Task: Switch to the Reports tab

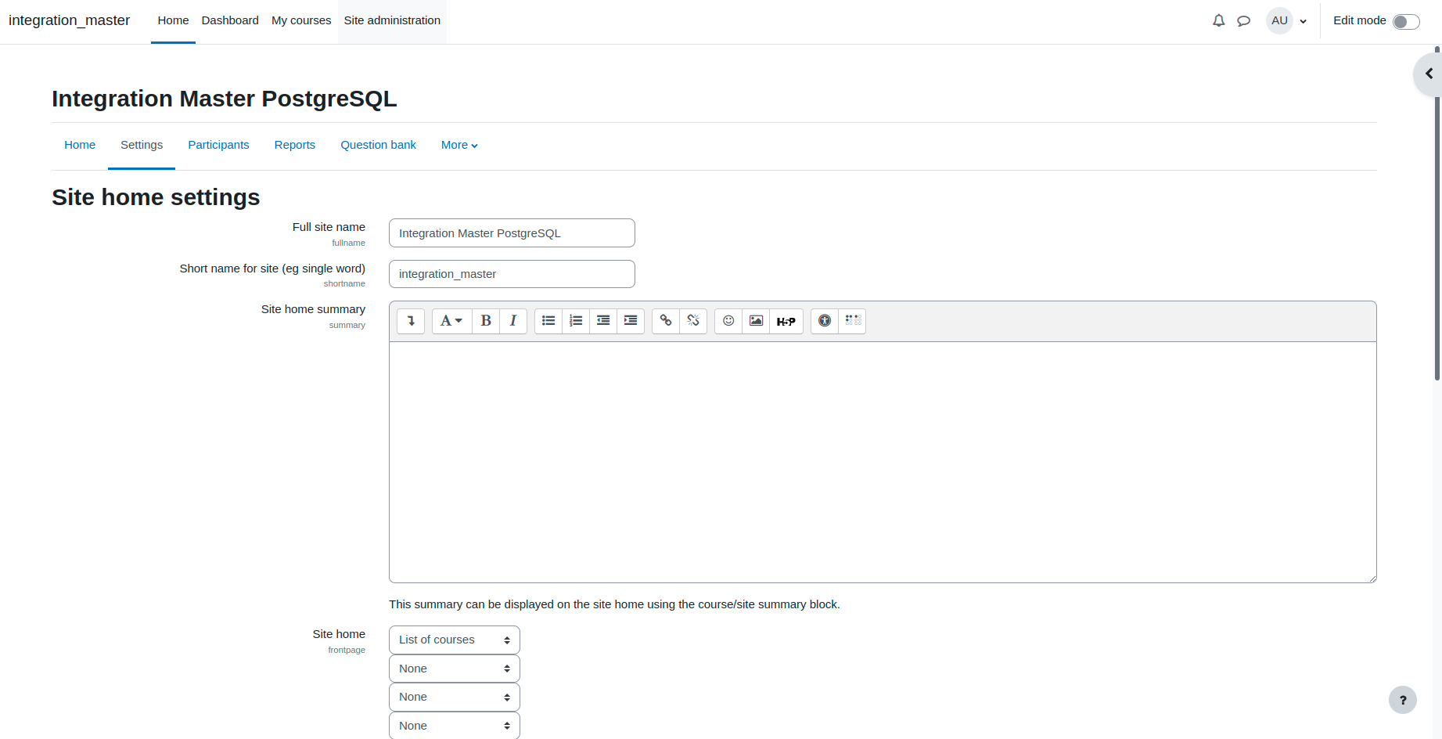Action: click(295, 145)
